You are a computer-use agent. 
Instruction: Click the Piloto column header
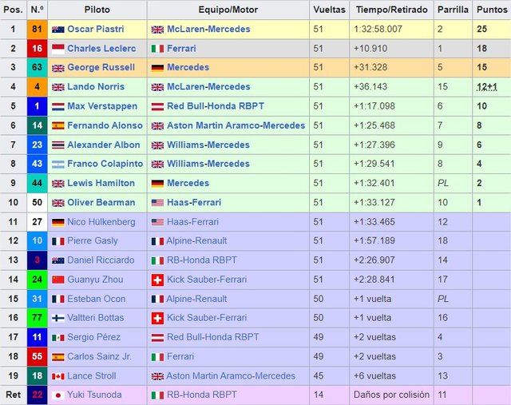tap(97, 10)
